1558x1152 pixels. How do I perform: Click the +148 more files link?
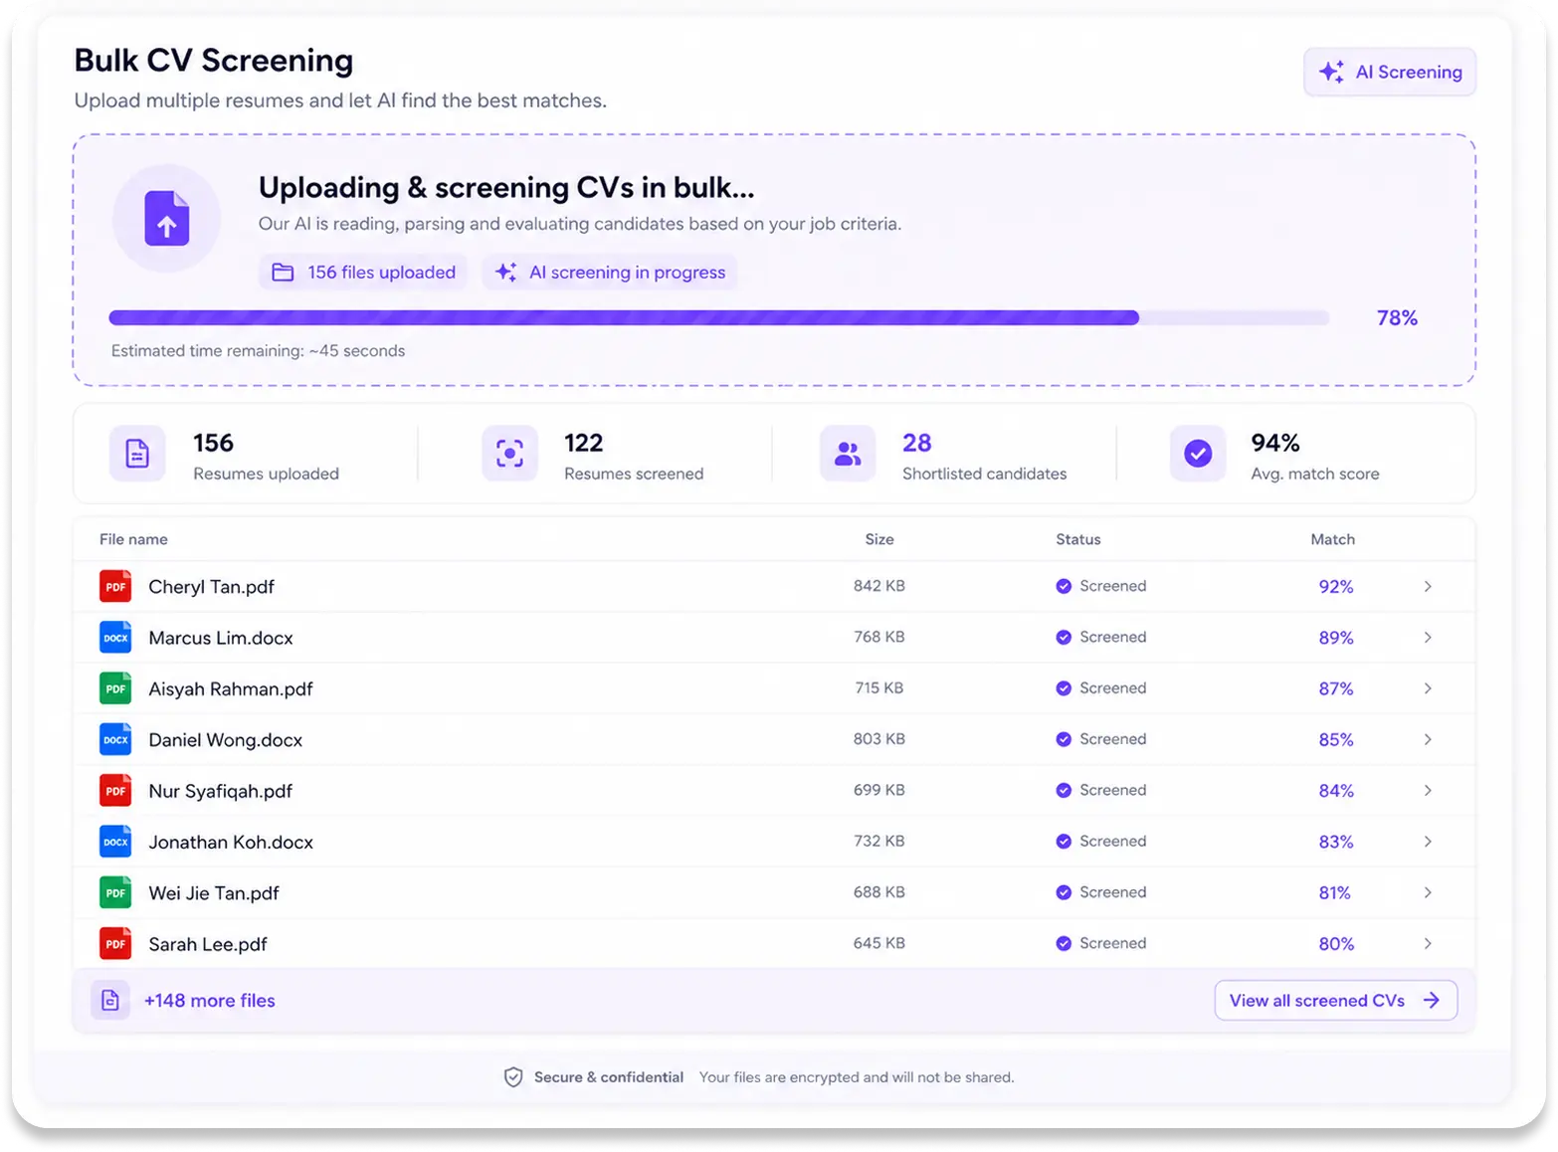tap(210, 1001)
